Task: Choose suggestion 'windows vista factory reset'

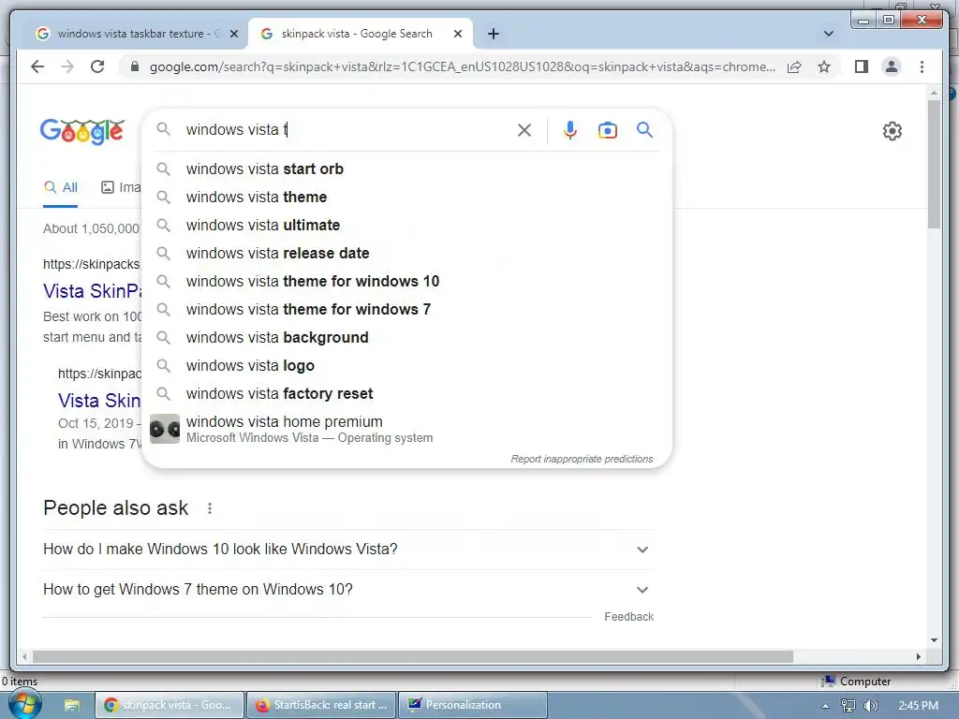Action: [x=406, y=394]
